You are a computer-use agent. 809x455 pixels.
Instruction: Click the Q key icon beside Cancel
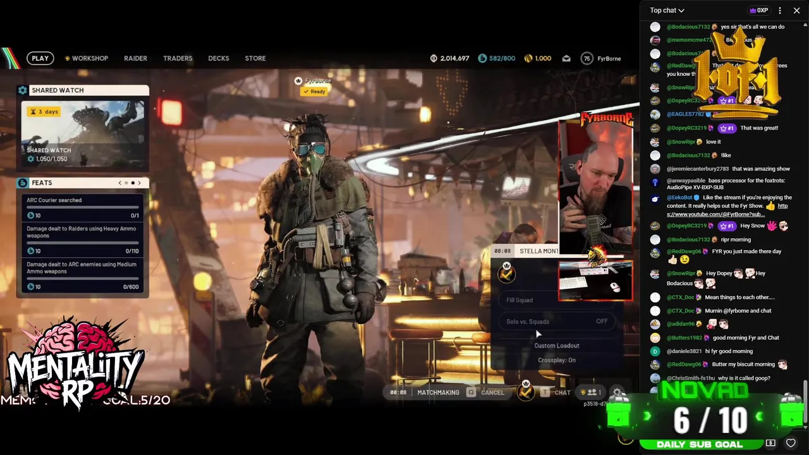click(471, 392)
